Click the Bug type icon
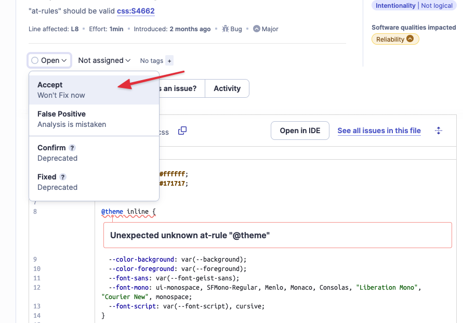463x323 pixels. point(226,29)
